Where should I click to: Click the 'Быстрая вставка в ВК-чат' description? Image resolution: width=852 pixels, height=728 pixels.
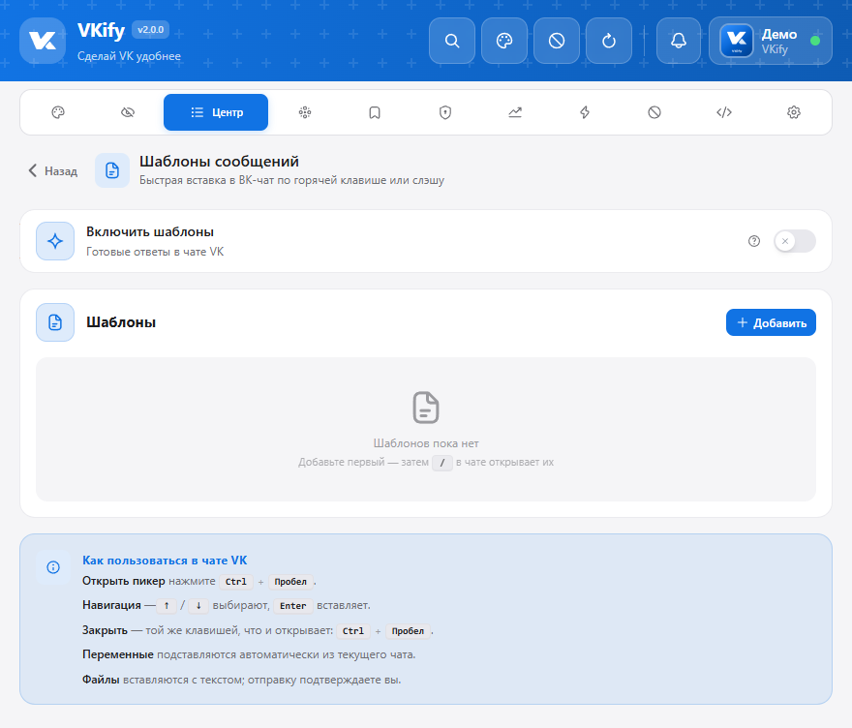point(291,180)
